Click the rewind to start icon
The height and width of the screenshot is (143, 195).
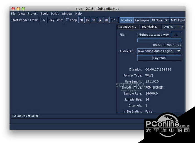coord(94,20)
